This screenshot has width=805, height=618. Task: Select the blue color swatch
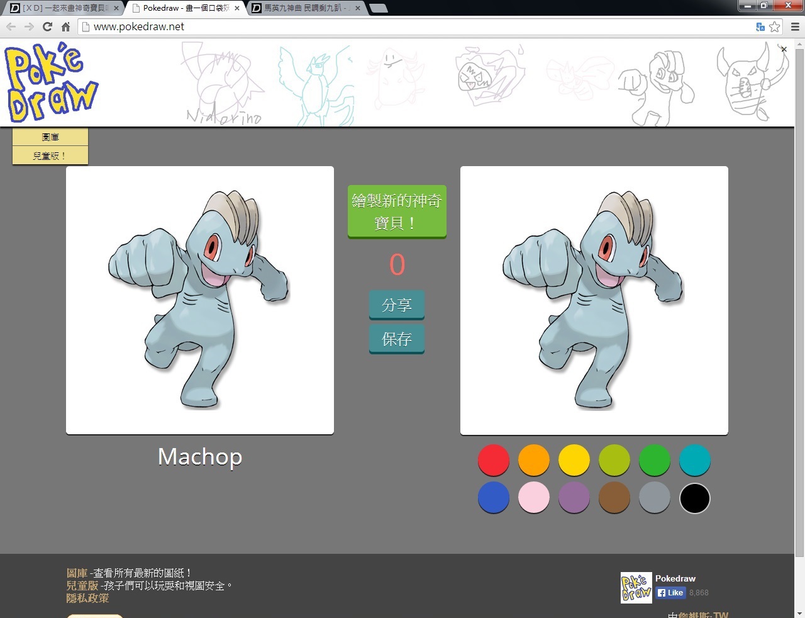(494, 498)
